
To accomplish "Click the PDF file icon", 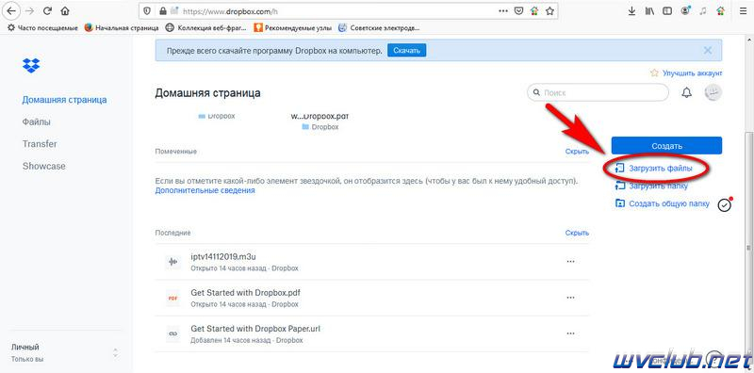I will pos(173,298).
